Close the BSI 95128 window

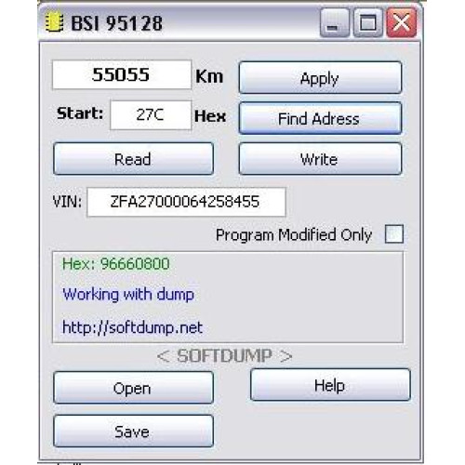pyautogui.click(x=402, y=23)
